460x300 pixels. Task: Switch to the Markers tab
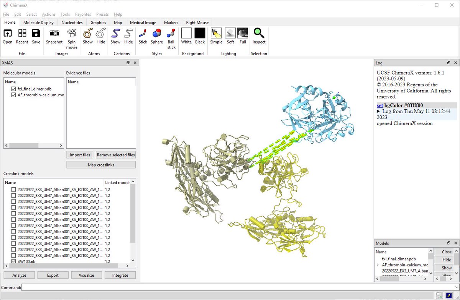pos(171,23)
